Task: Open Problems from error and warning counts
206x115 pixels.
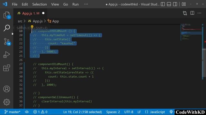Action: point(40,112)
